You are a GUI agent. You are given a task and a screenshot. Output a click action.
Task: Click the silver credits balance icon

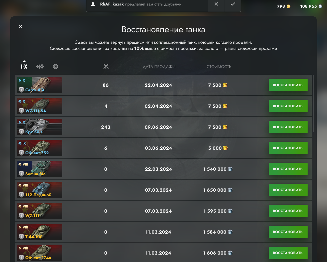[320, 6]
